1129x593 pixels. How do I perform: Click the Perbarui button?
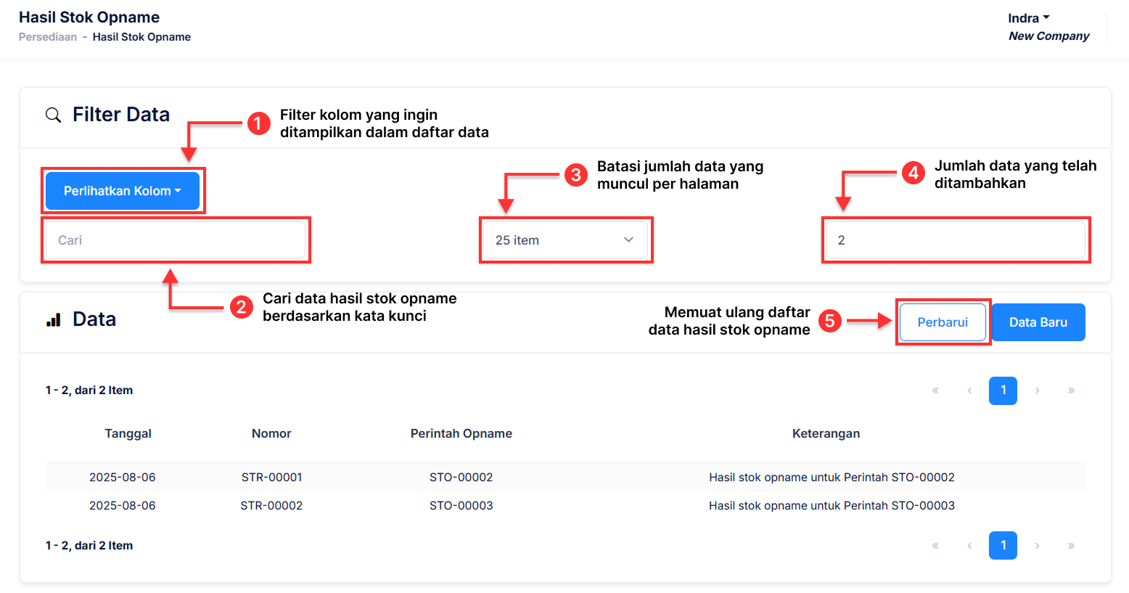[943, 322]
